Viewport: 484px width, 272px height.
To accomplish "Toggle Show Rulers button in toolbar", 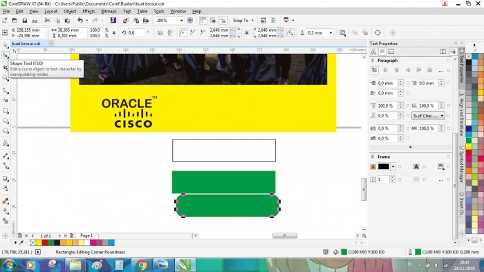I will (203, 20).
